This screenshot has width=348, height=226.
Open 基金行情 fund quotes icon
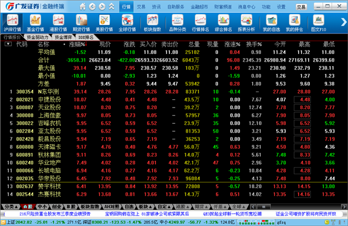click(x=35, y=23)
